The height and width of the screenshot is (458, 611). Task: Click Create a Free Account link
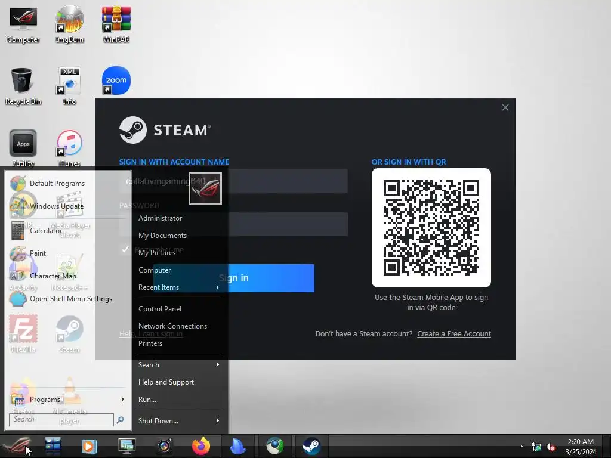454,334
